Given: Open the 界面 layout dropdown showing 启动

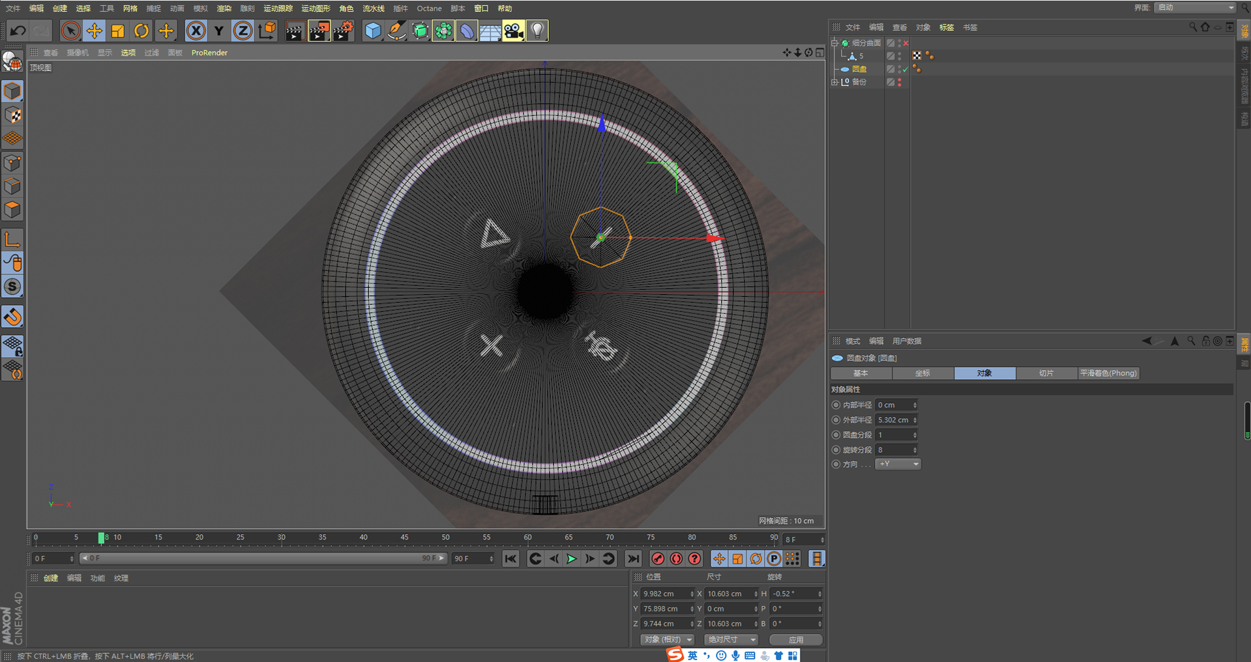Looking at the screenshot, I should 1195,7.
